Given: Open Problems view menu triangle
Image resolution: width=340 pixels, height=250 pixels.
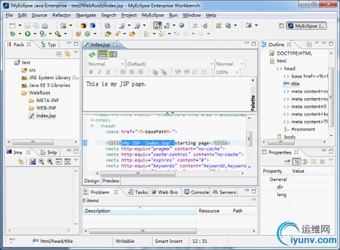Looking at the screenshot, I should [x=253, y=200].
